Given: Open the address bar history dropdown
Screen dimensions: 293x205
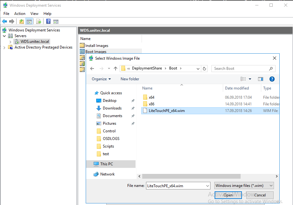Looking at the screenshot, I should [198, 69].
